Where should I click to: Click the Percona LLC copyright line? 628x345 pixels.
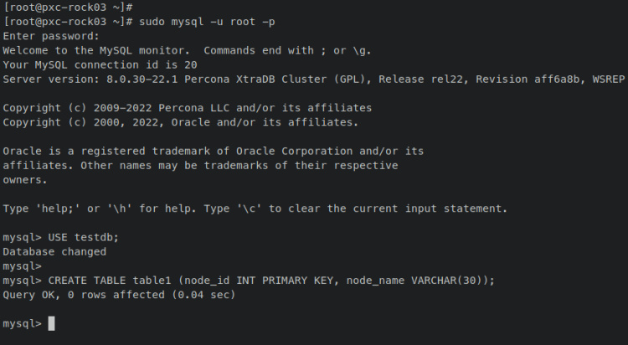187,108
